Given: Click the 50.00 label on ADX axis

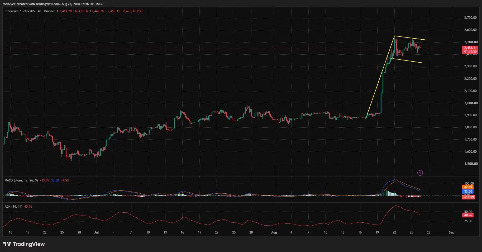Looking at the screenshot, I should [468, 212].
